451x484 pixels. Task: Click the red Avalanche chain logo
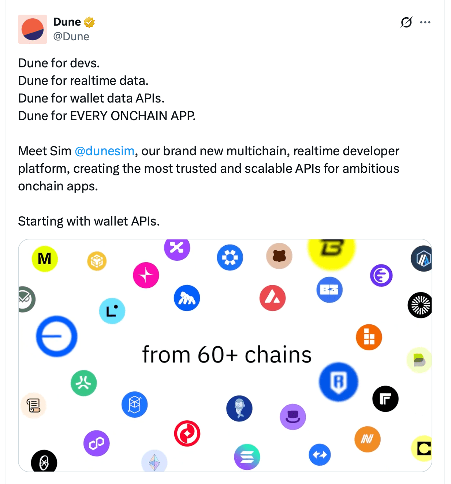(x=272, y=298)
